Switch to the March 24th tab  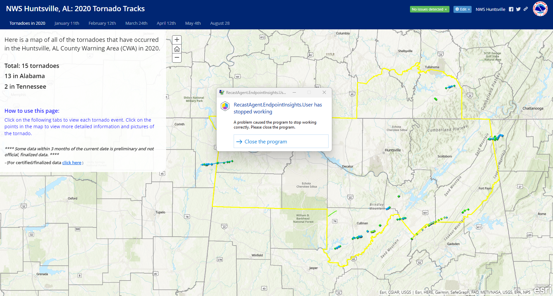136,23
